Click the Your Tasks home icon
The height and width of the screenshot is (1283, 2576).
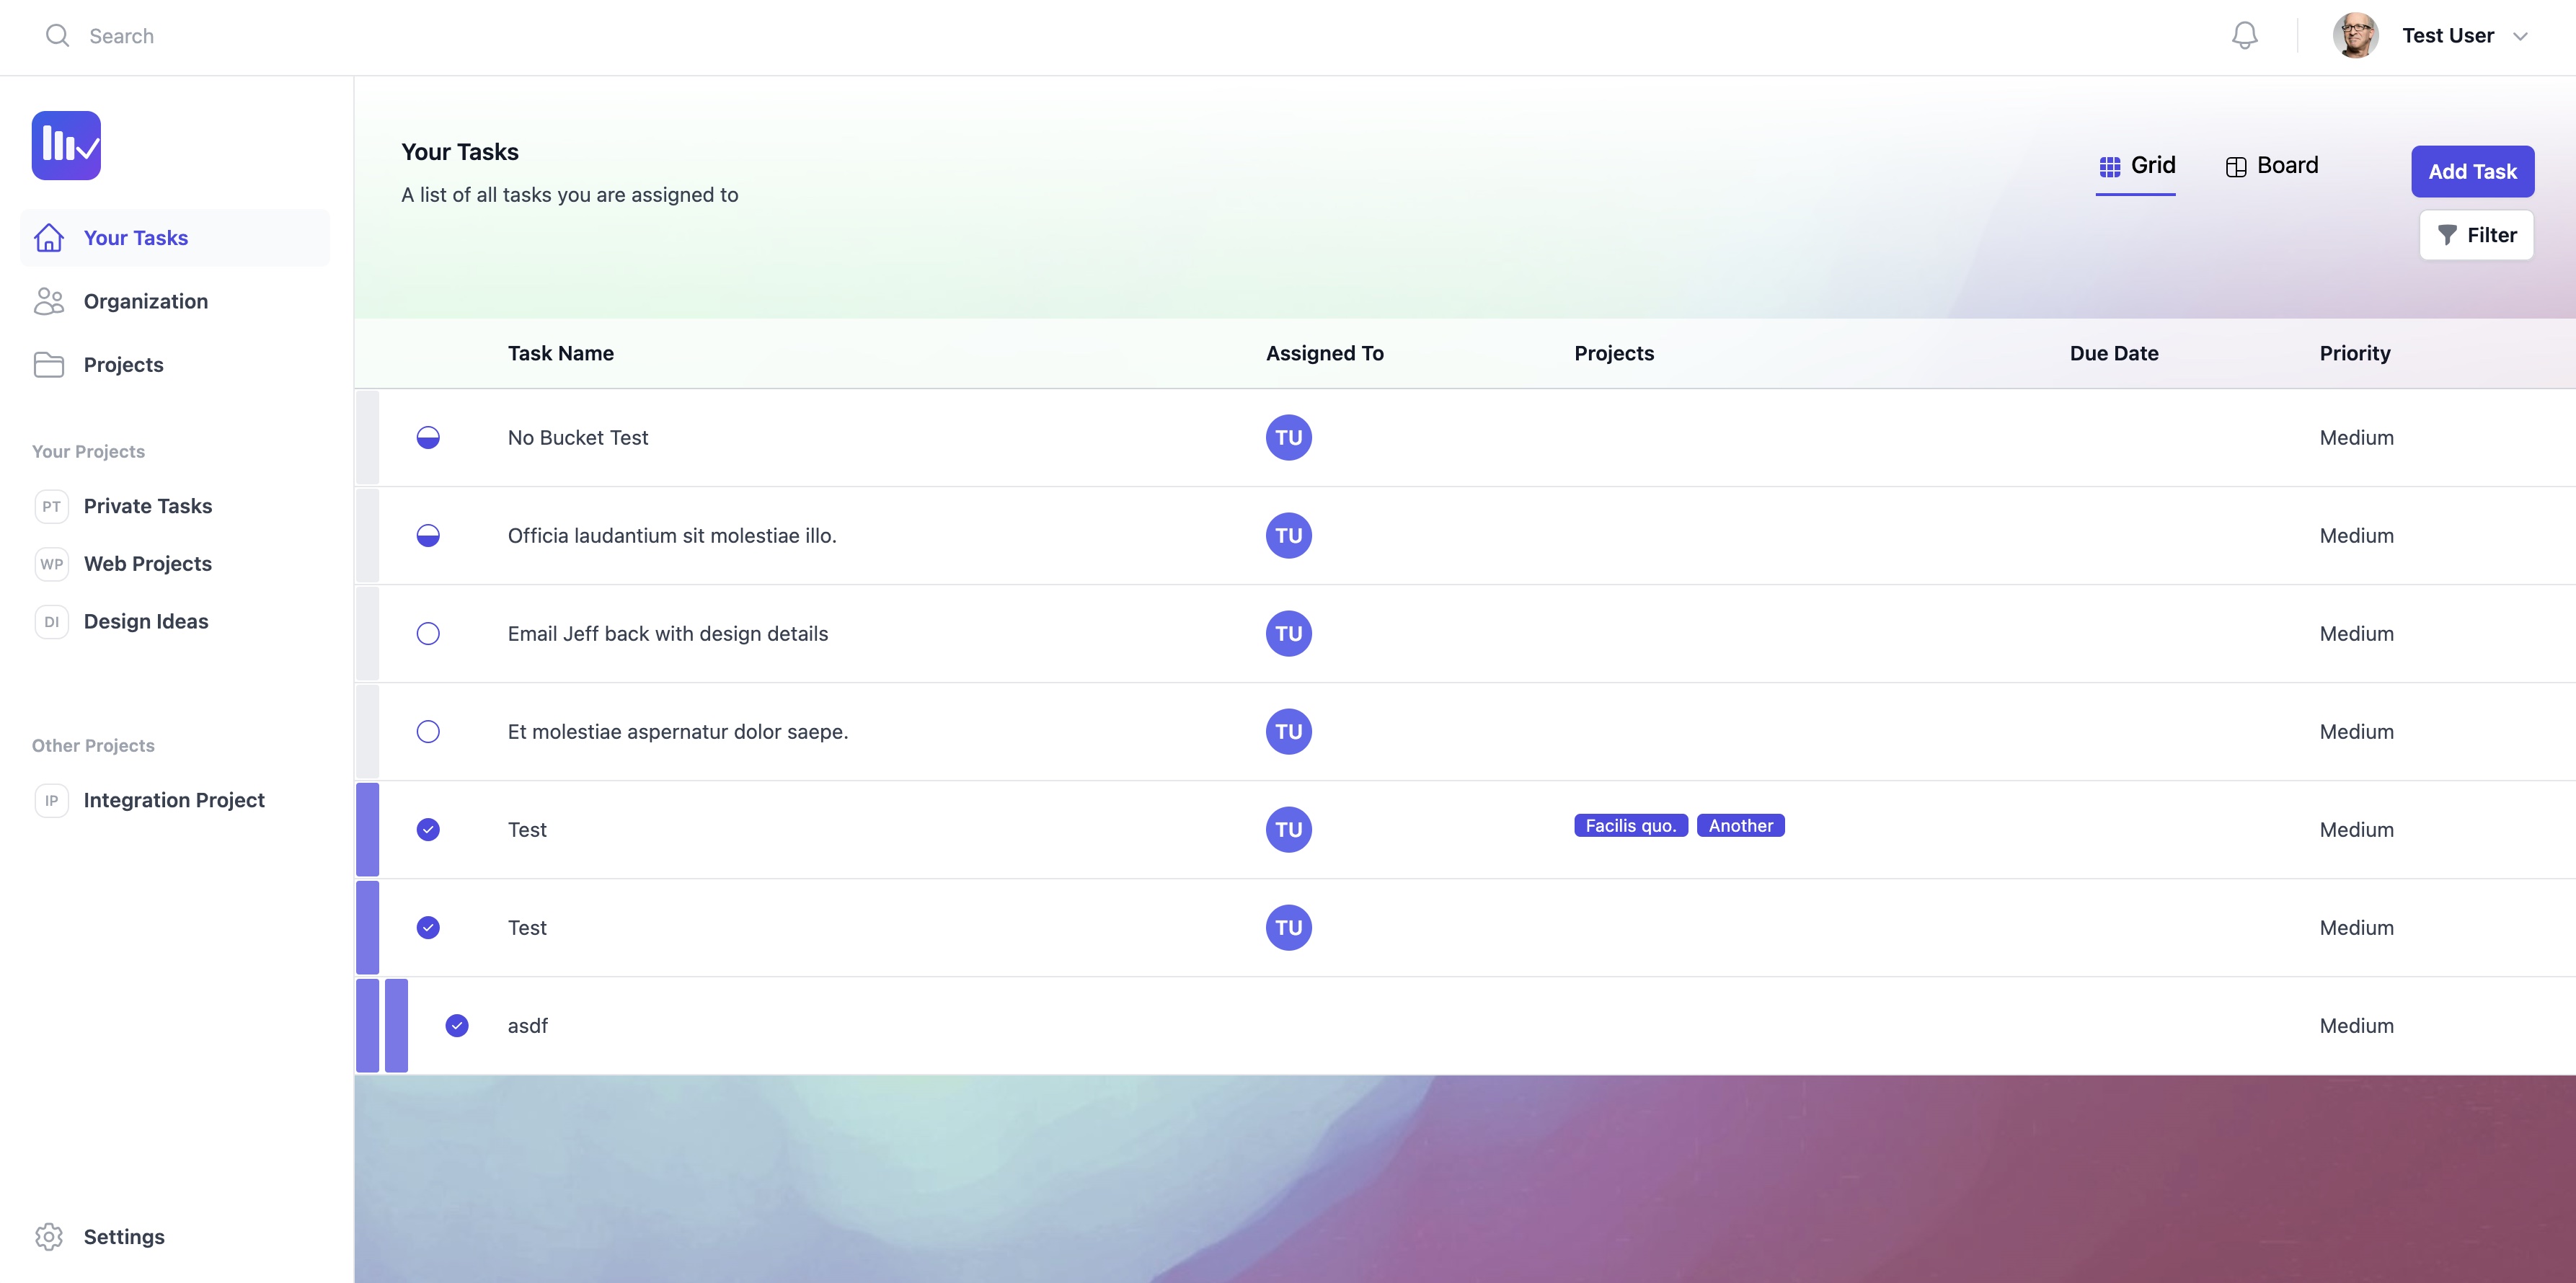coord(49,238)
